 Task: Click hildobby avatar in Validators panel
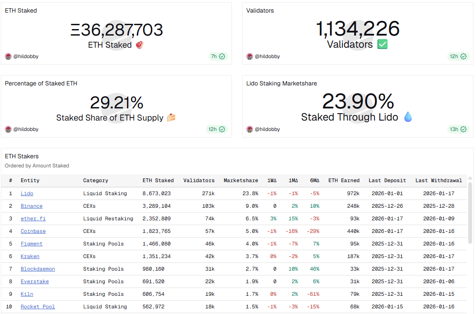tap(249, 56)
